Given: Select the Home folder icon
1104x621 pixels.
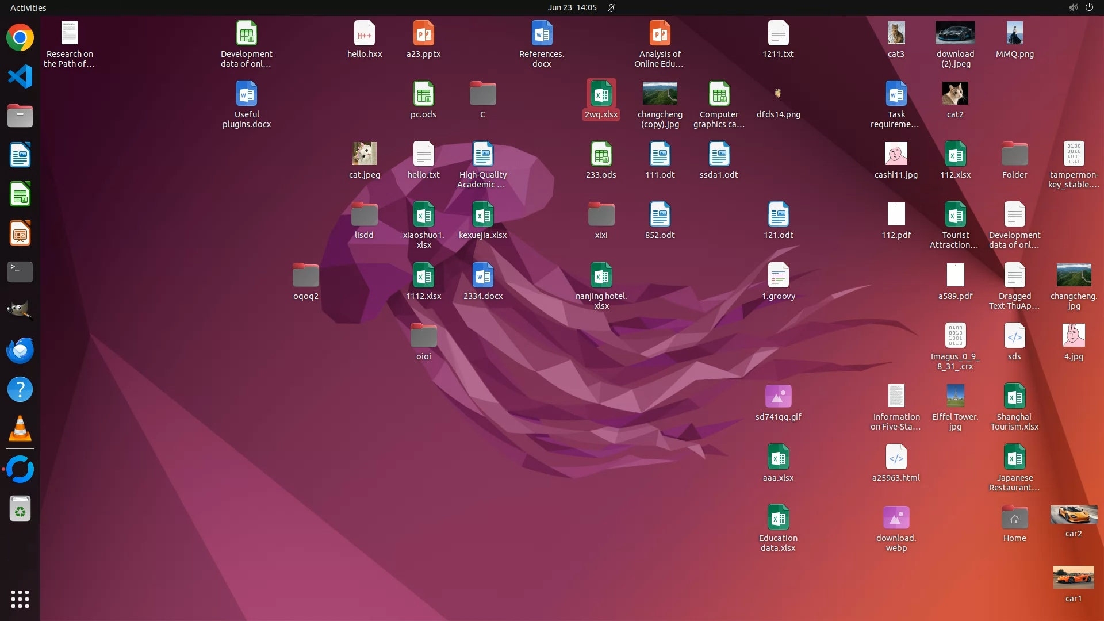Looking at the screenshot, I should (x=1014, y=518).
